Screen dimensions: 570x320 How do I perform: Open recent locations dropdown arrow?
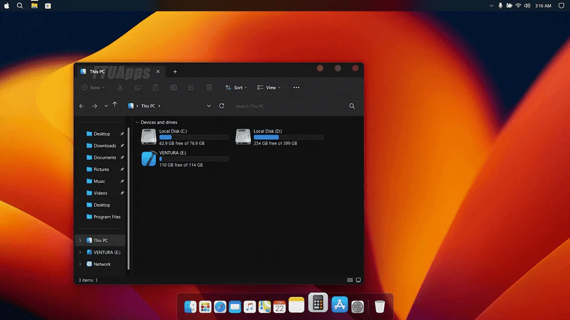pos(106,106)
